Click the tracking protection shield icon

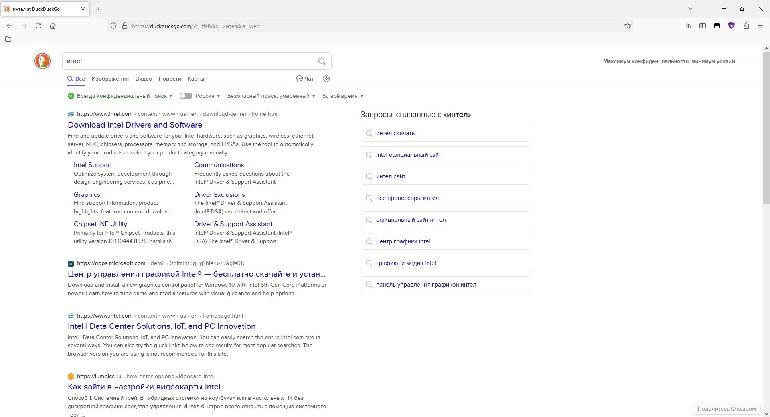113,26
